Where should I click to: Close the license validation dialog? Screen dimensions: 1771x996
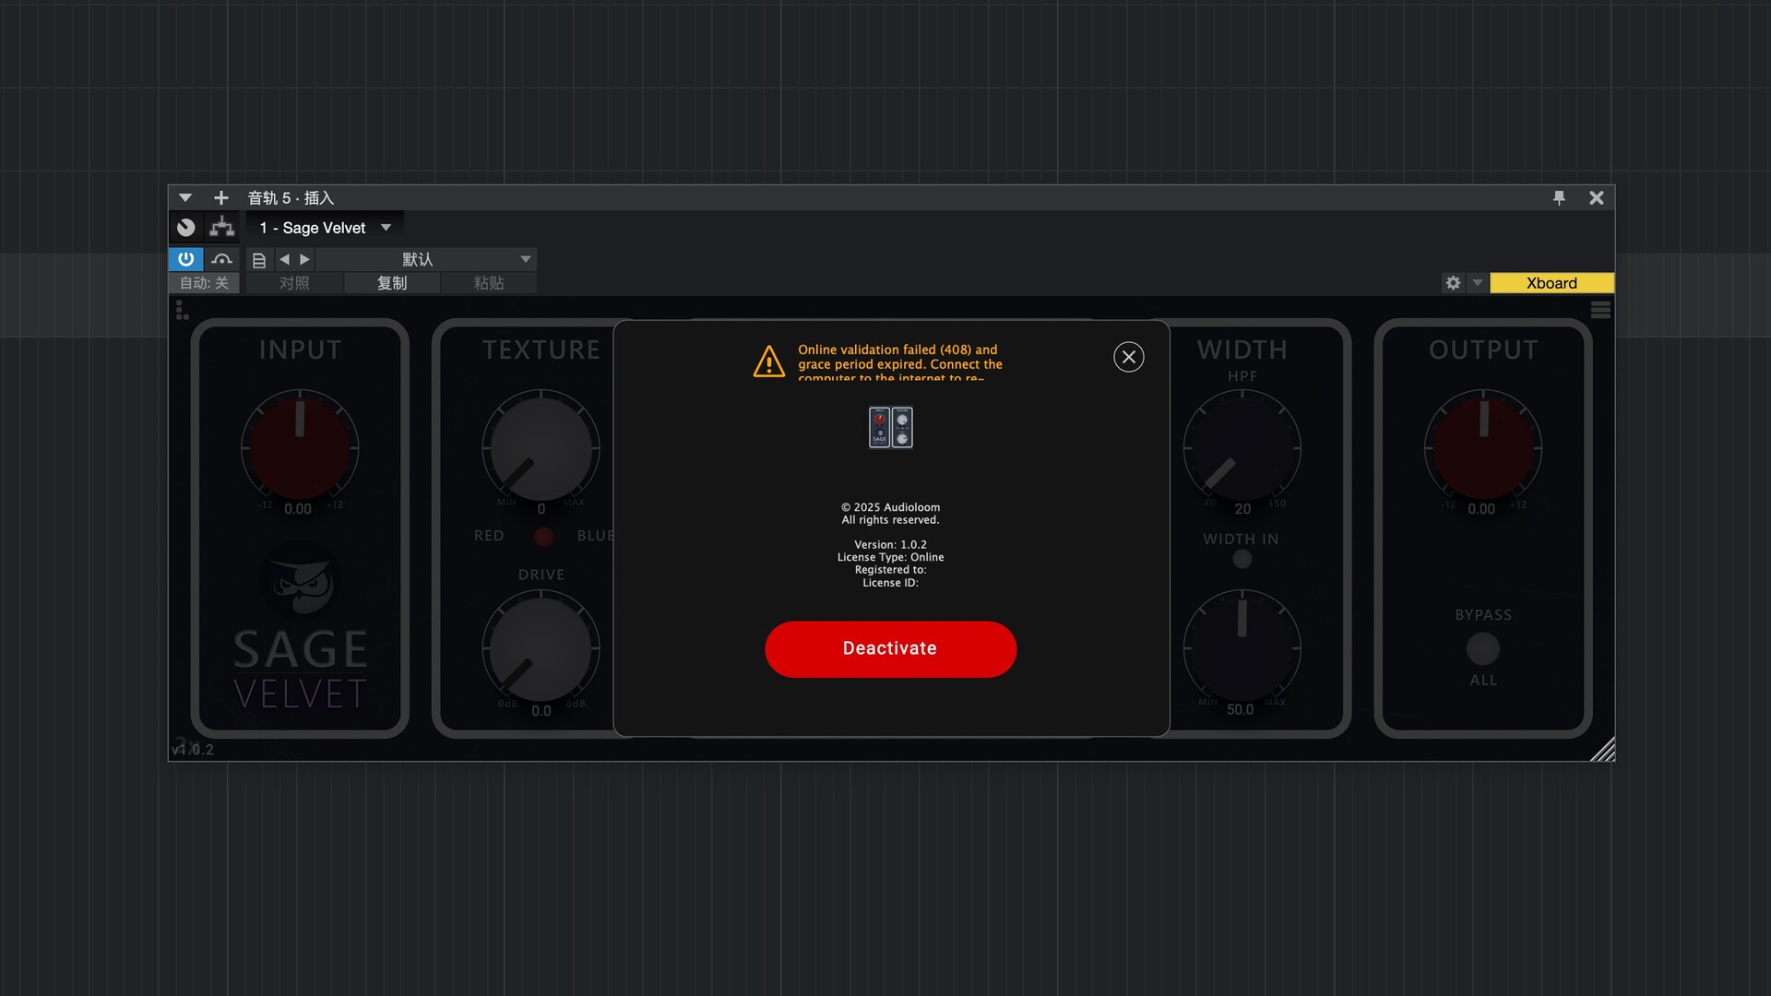click(1128, 357)
